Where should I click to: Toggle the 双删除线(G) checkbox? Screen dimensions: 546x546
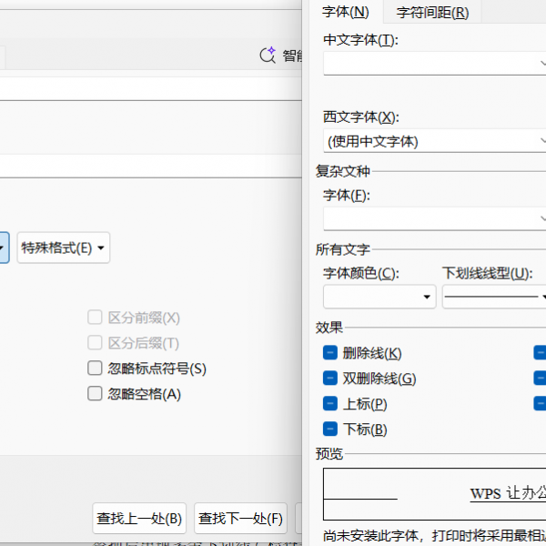pyautogui.click(x=330, y=379)
